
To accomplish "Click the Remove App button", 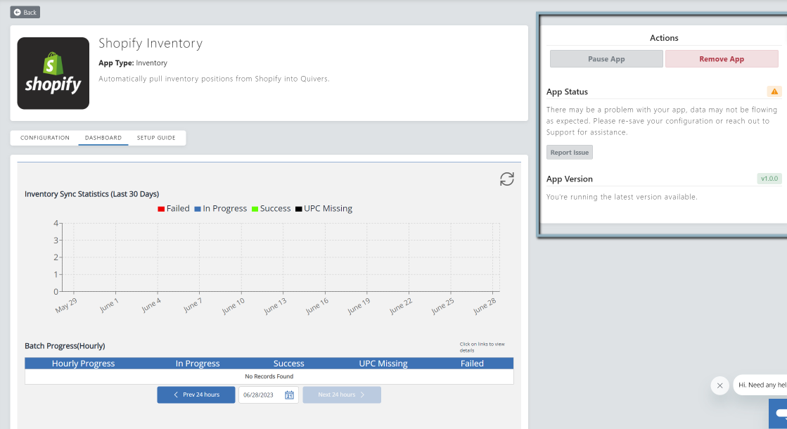I will tap(722, 58).
